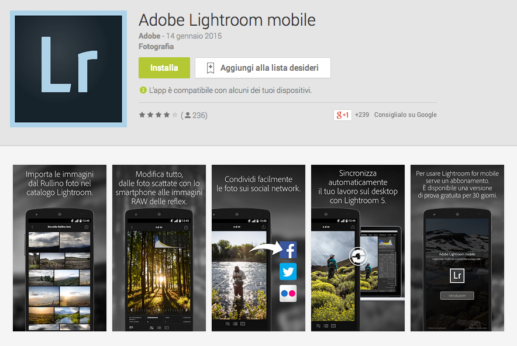Open the Importa le immagini screenshot
The image size is (517, 346).
tap(60, 248)
